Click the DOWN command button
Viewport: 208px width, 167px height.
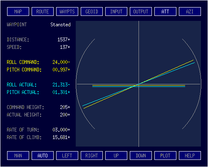pyautogui.click(x=141, y=155)
